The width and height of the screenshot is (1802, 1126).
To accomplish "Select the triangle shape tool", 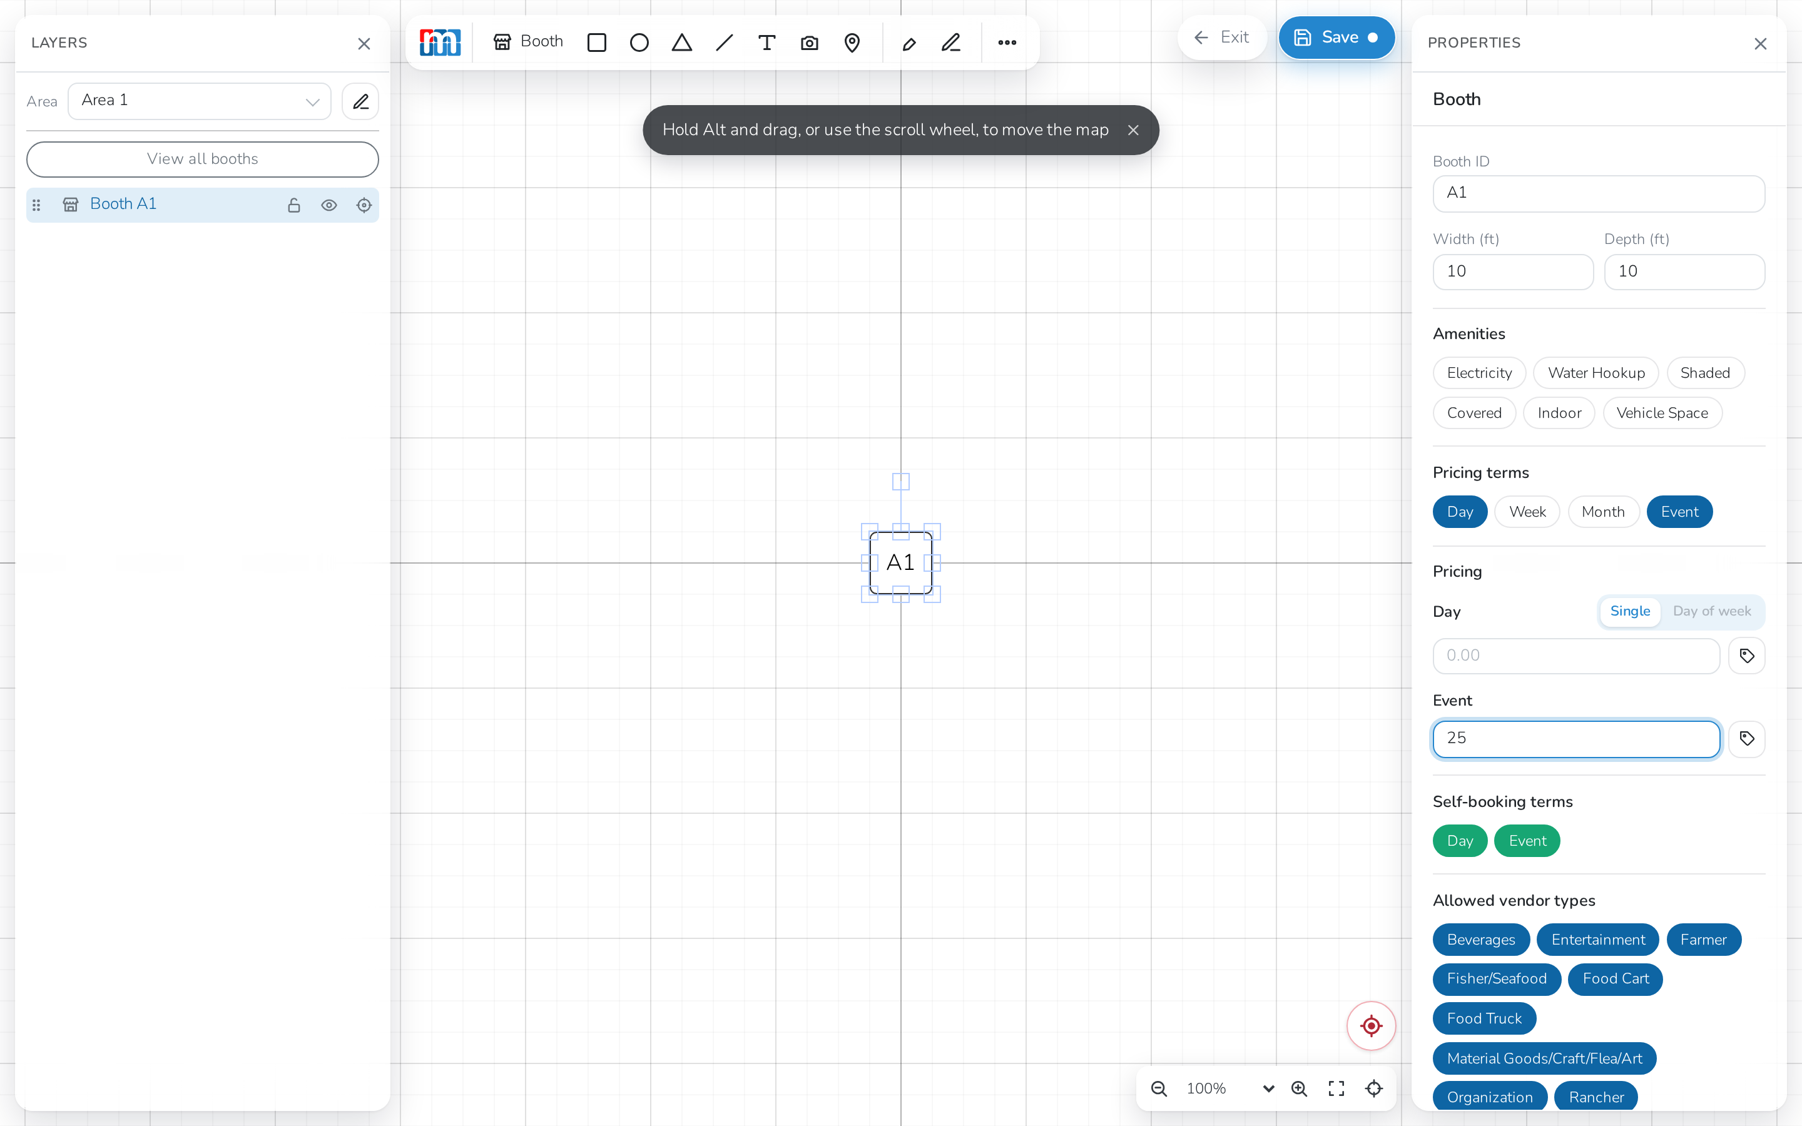I will [681, 43].
